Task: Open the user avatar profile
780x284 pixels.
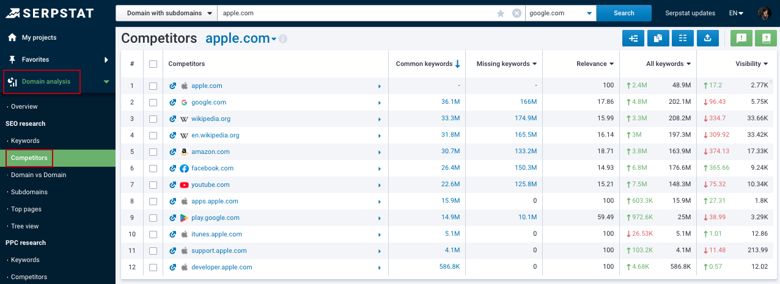Action: pos(764,13)
